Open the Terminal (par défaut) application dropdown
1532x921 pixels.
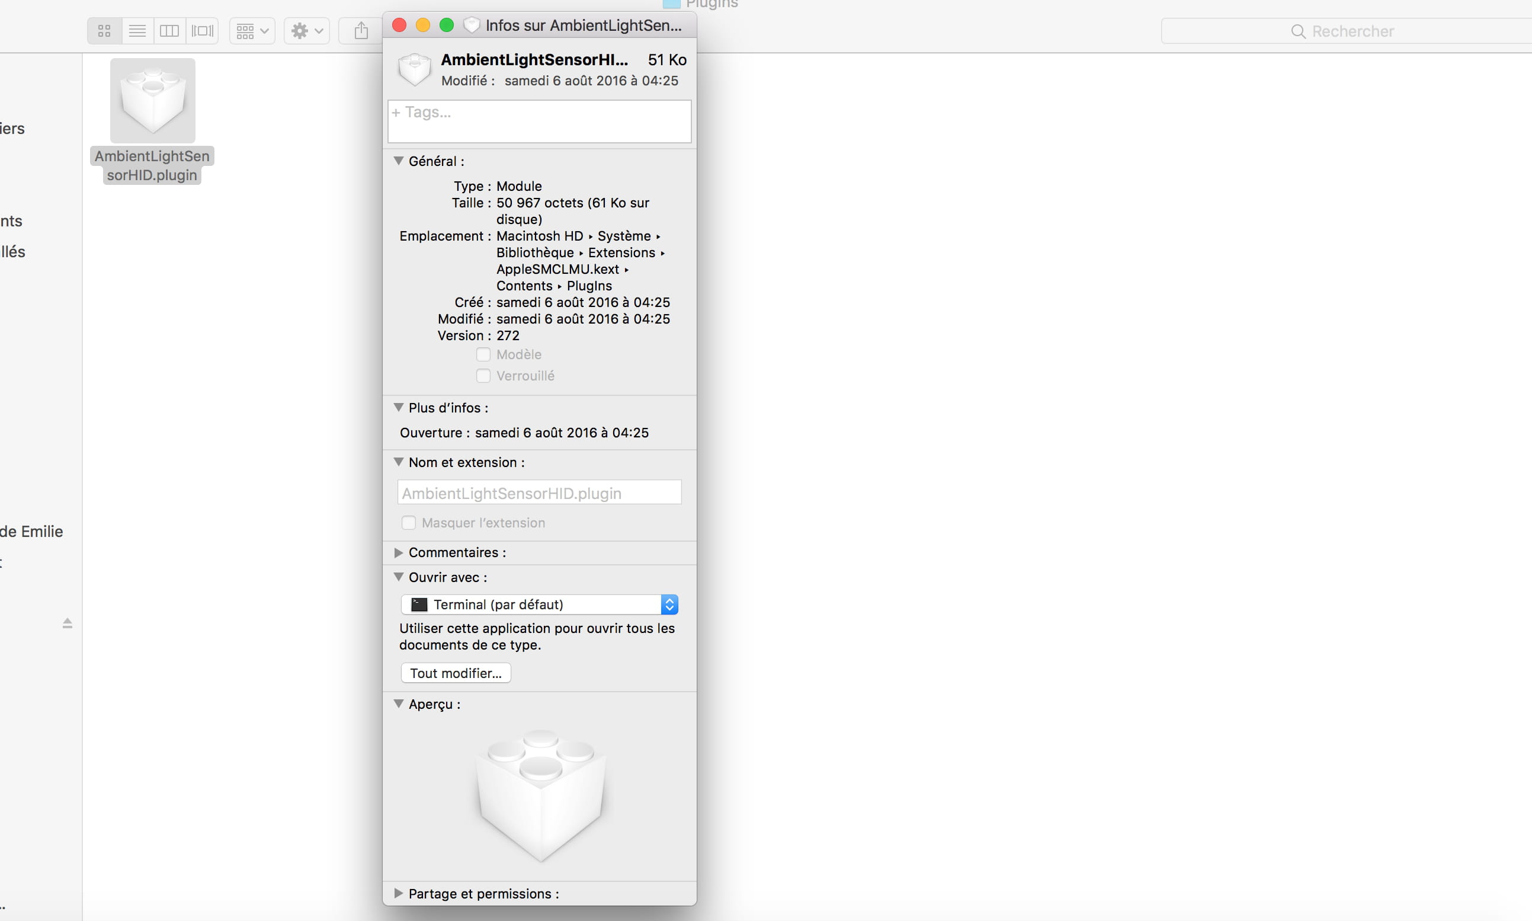(x=539, y=605)
